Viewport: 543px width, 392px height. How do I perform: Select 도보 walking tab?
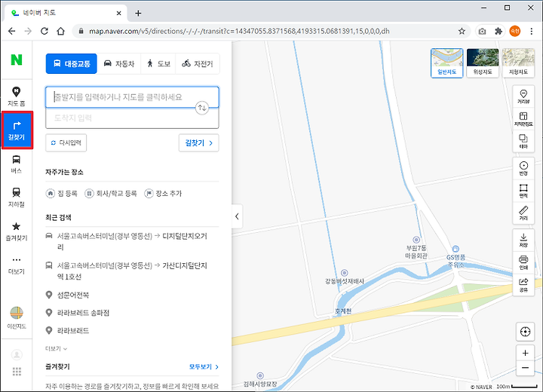(x=158, y=64)
